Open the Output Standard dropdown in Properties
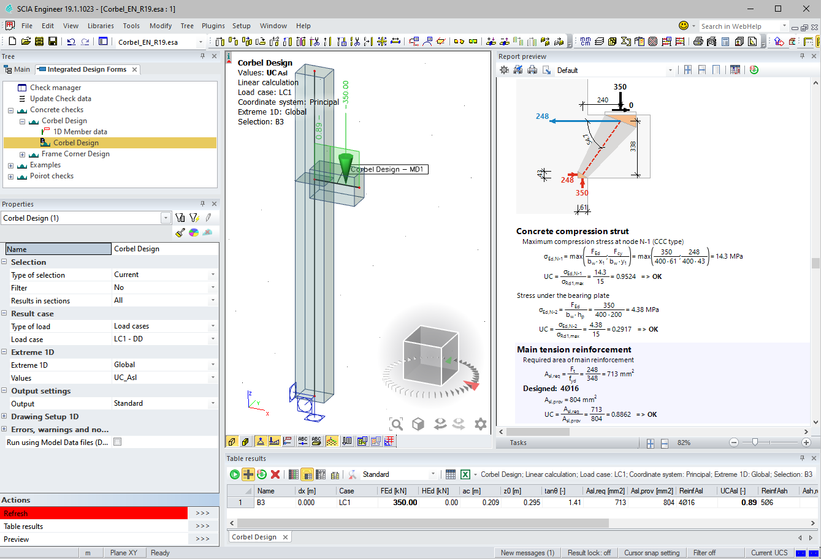The image size is (821, 559). (213, 403)
